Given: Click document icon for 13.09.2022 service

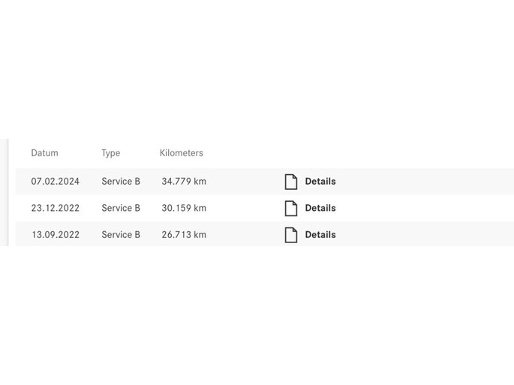Looking at the screenshot, I should (x=291, y=235).
